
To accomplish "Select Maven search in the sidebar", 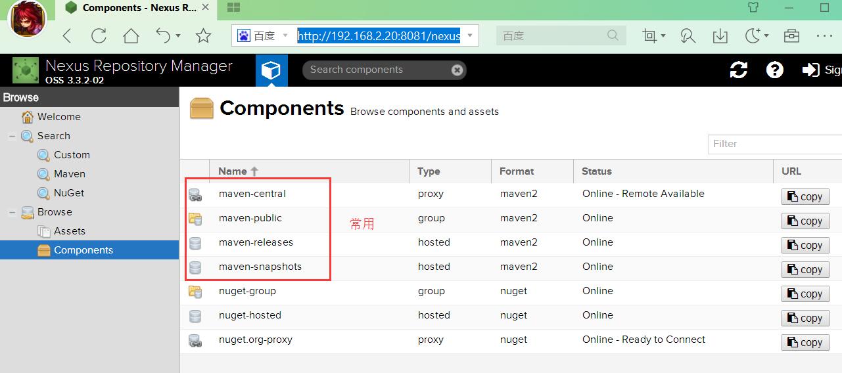I will click(x=70, y=174).
